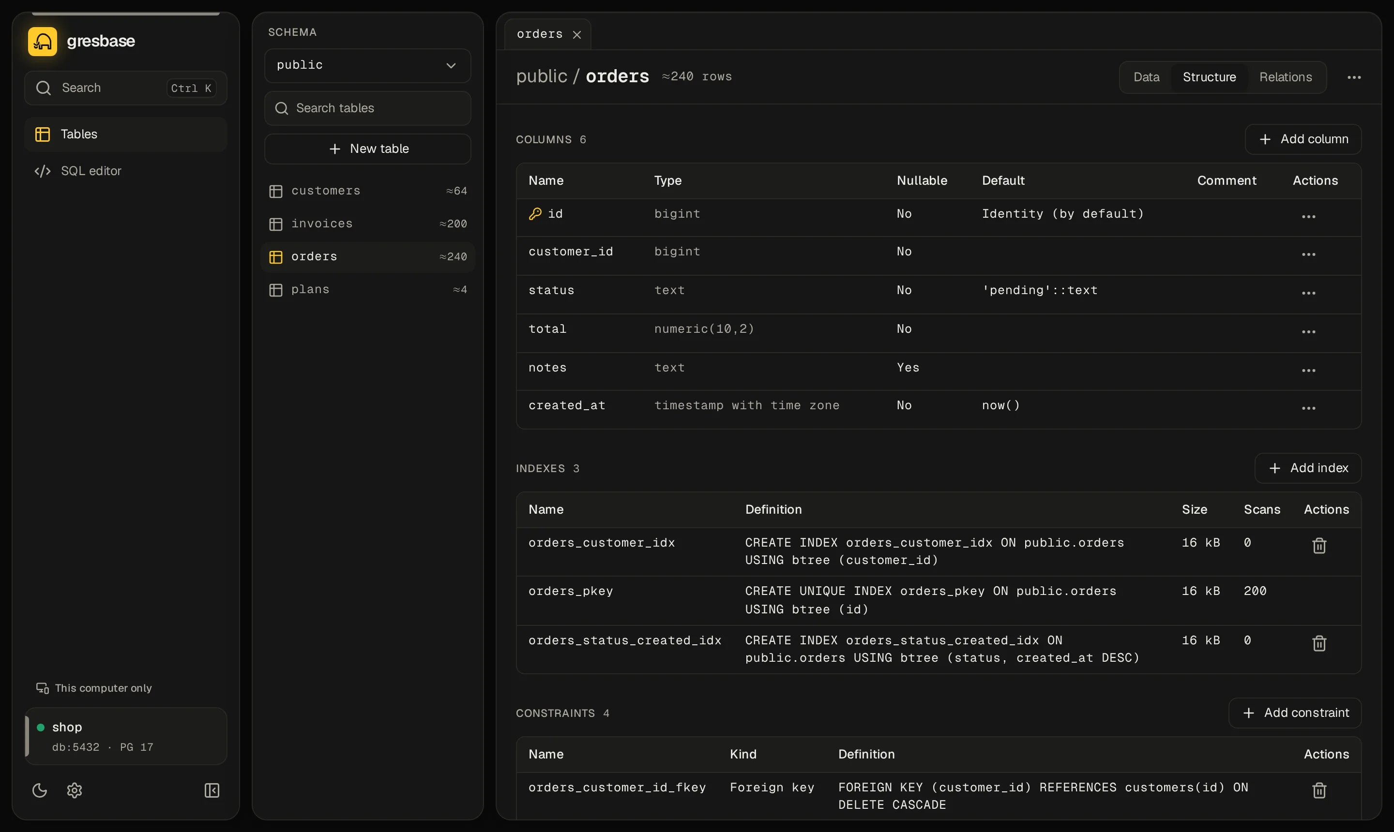The height and width of the screenshot is (832, 1394).
Task: Click the Search tables field
Action: pos(367,108)
